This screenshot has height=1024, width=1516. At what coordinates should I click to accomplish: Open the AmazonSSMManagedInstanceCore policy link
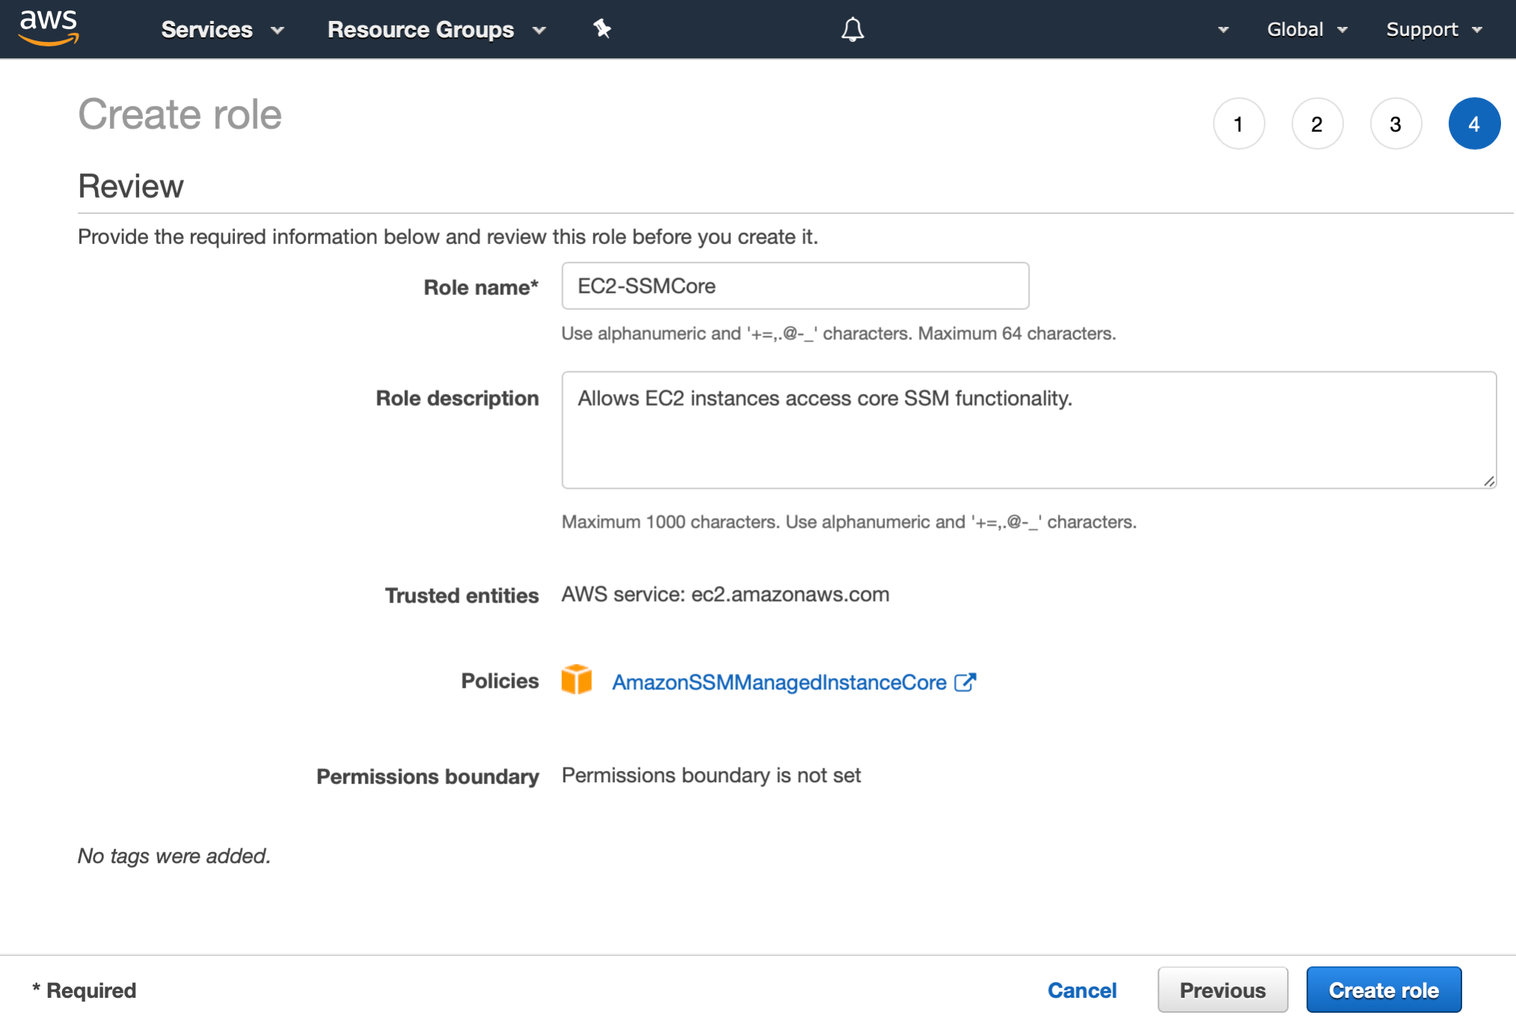[779, 682]
